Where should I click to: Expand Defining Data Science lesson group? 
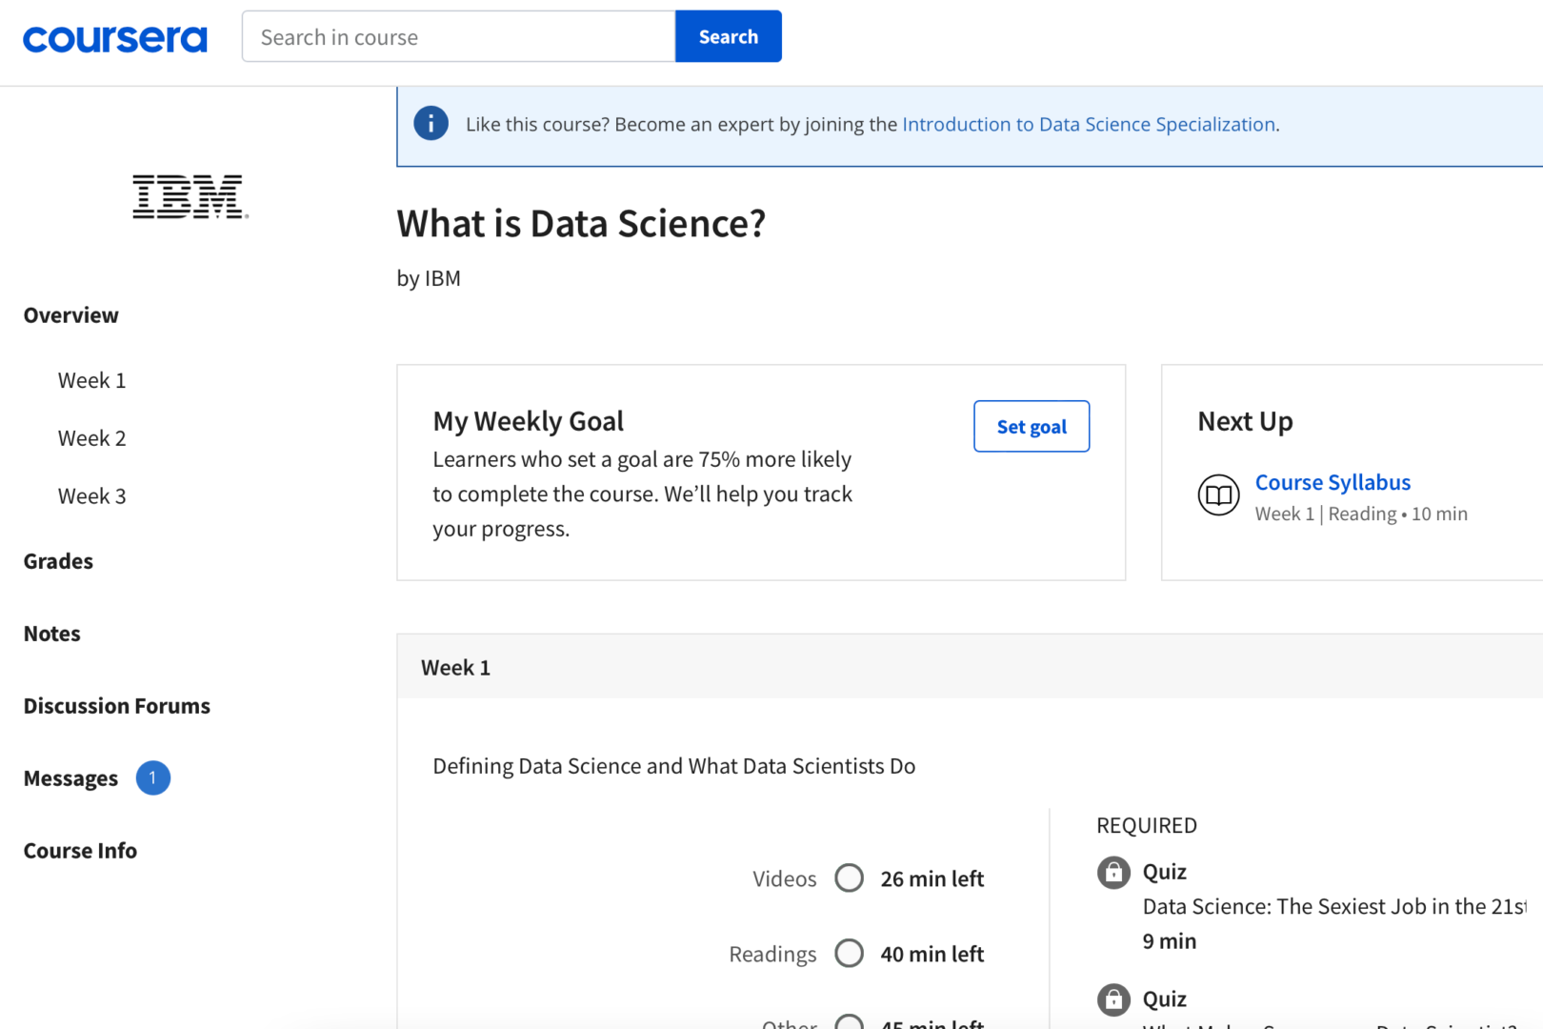[673, 765]
